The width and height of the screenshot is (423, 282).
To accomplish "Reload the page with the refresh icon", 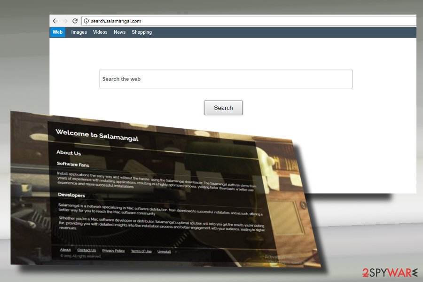I will click(75, 21).
